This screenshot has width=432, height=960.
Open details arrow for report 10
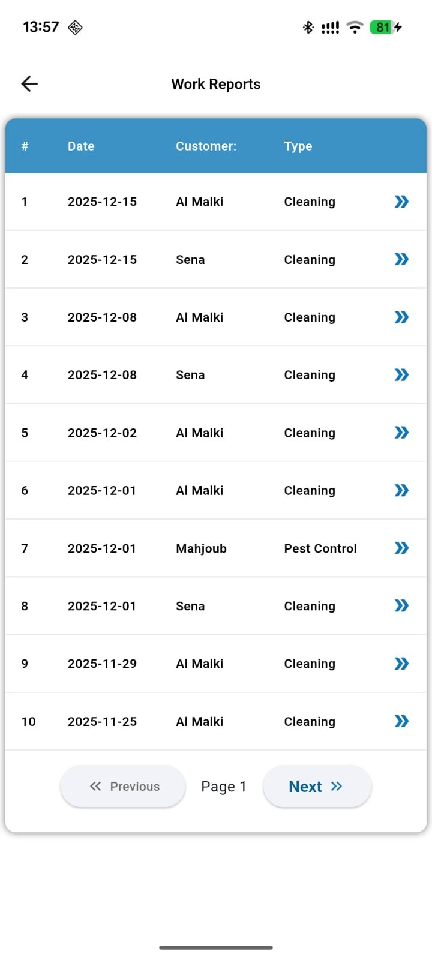(x=401, y=721)
